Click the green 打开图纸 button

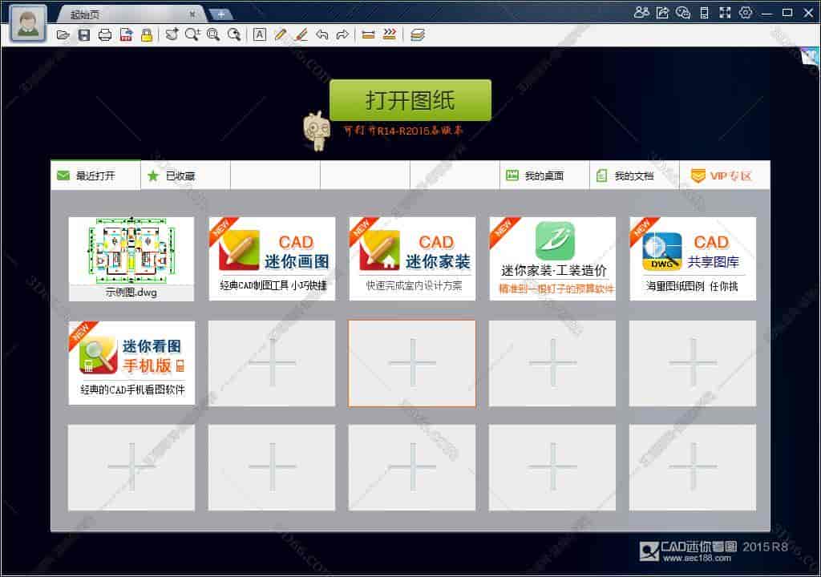tap(410, 100)
